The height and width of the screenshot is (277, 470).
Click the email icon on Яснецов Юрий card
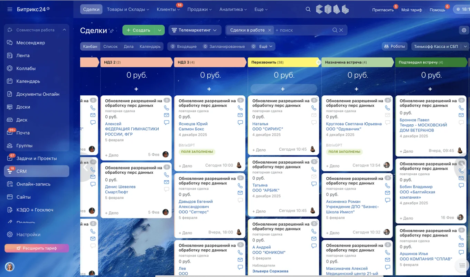click(240, 115)
